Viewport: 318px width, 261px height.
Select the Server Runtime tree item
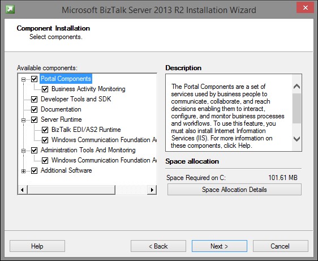click(x=61, y=119)
